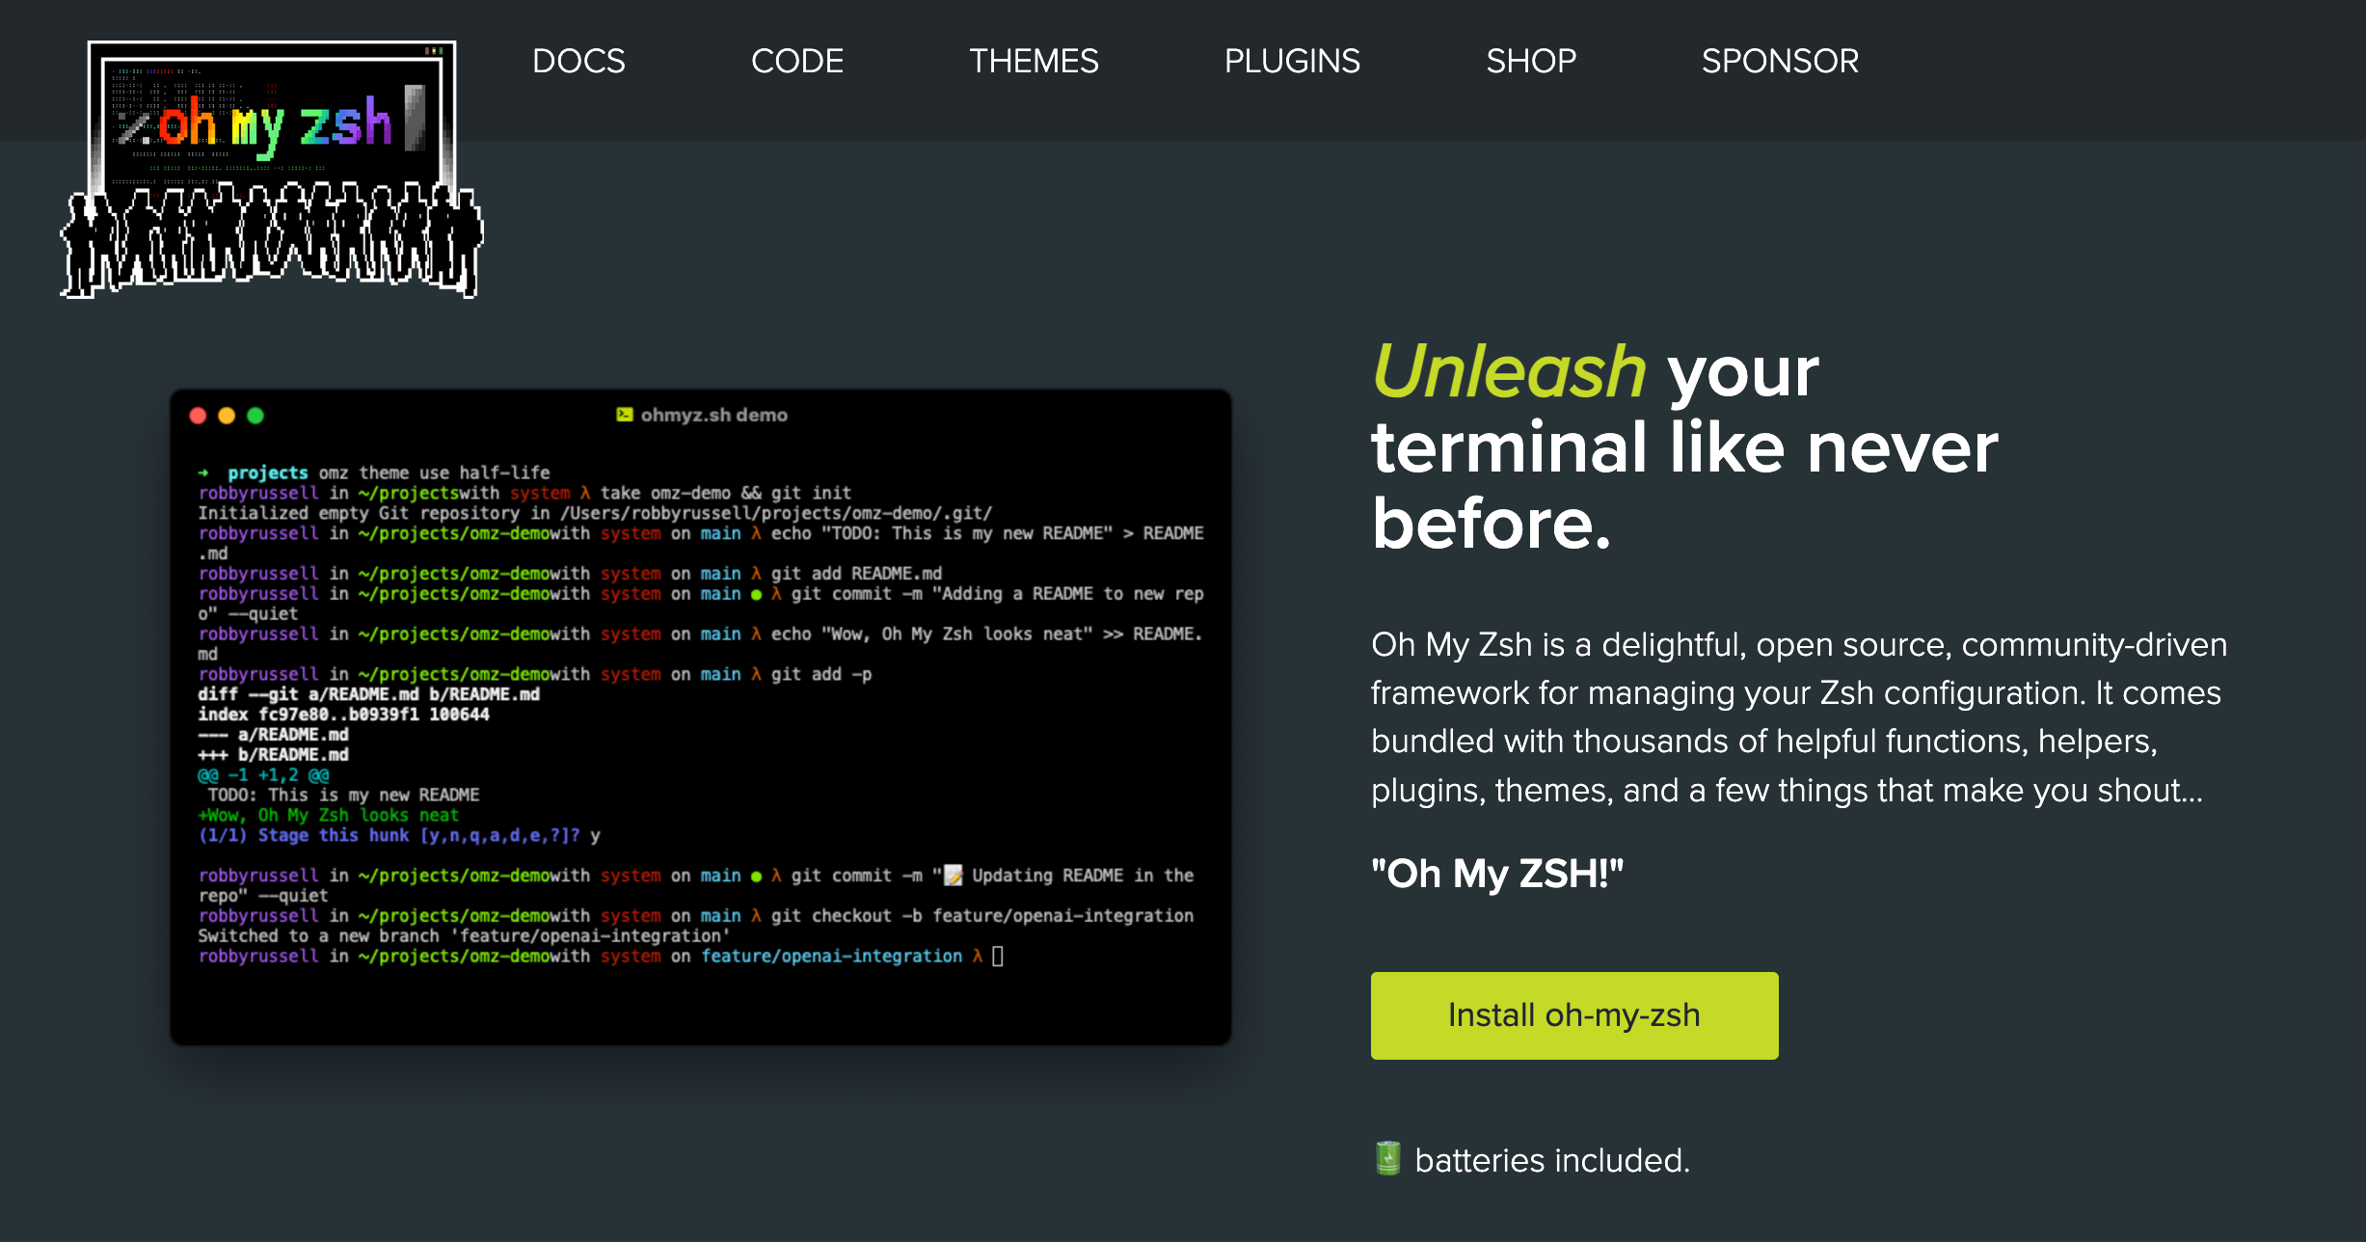2366x1242 pixels.
Task: Visit the SHOP link
Action: [x=1531, y=61]
